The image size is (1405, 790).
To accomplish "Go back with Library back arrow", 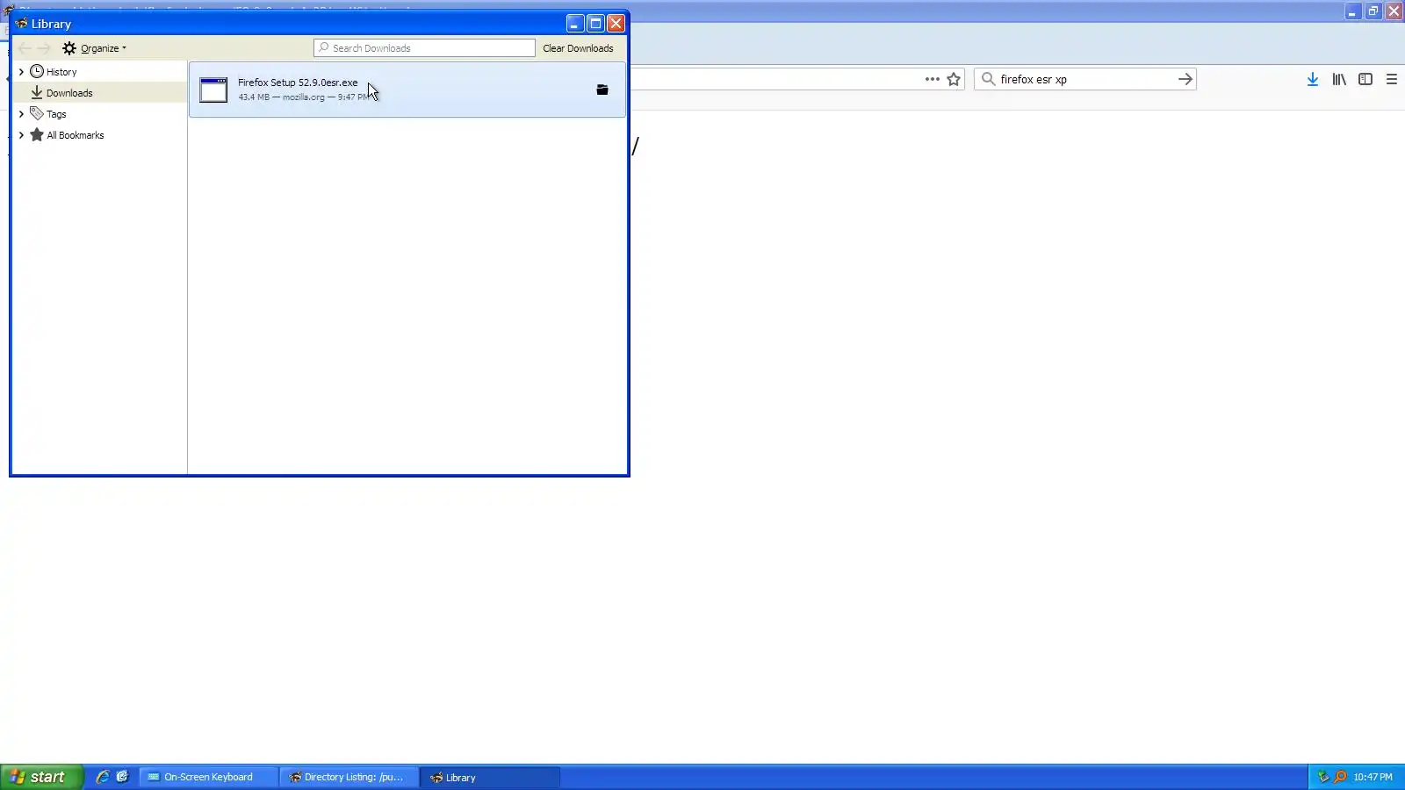I will click(25, 48).
